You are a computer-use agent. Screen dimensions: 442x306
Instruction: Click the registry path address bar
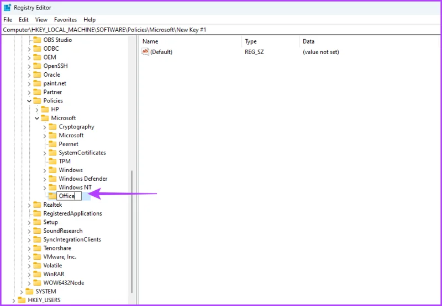[221, 30]
